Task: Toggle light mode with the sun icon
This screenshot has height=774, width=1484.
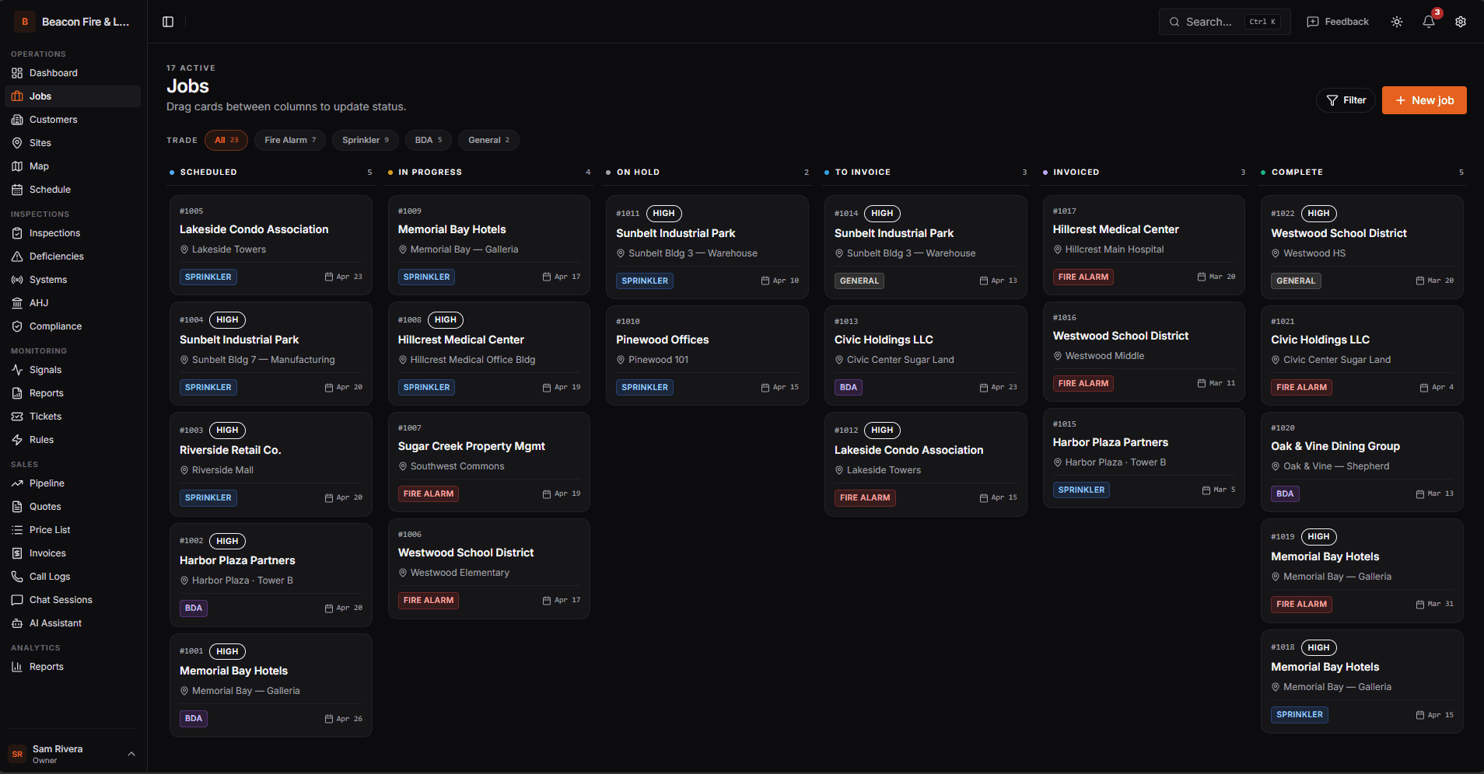Action: tap(1396, 21)
